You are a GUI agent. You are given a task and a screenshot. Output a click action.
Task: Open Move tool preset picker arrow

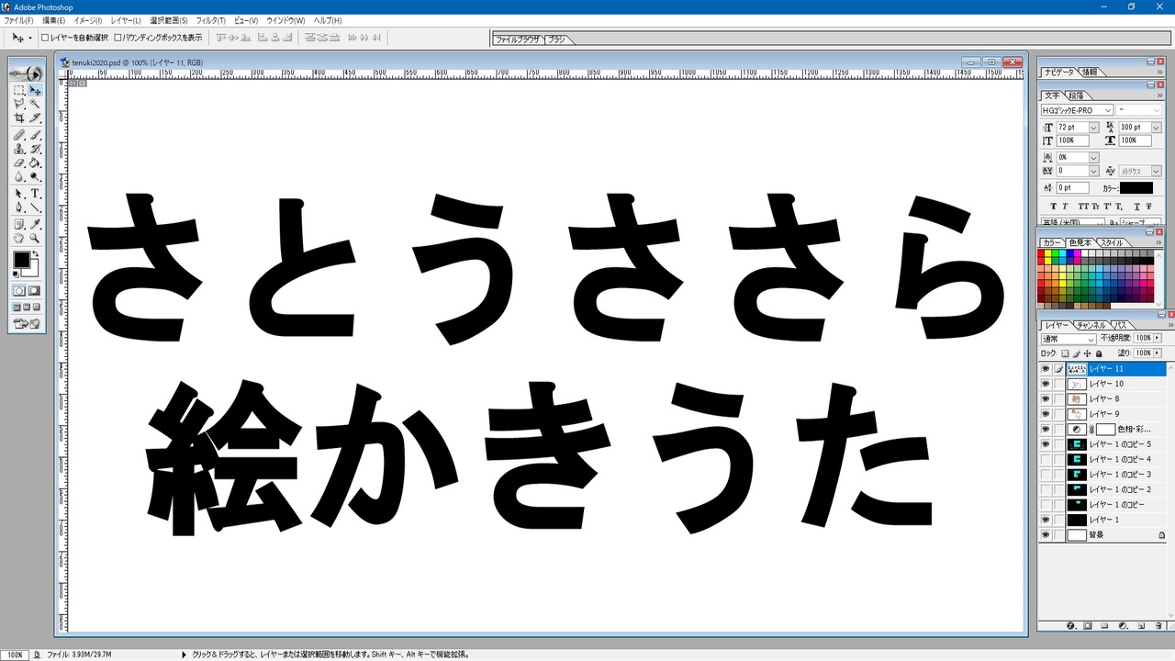(x=30, y=38)
